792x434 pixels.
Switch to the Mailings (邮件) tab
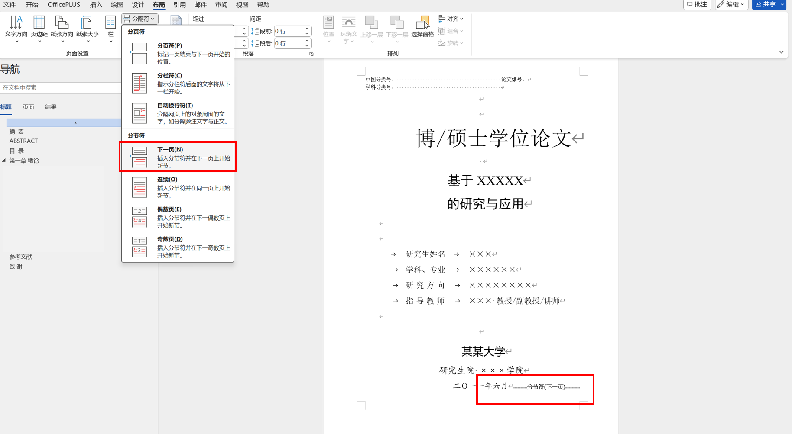coord(200,5)
